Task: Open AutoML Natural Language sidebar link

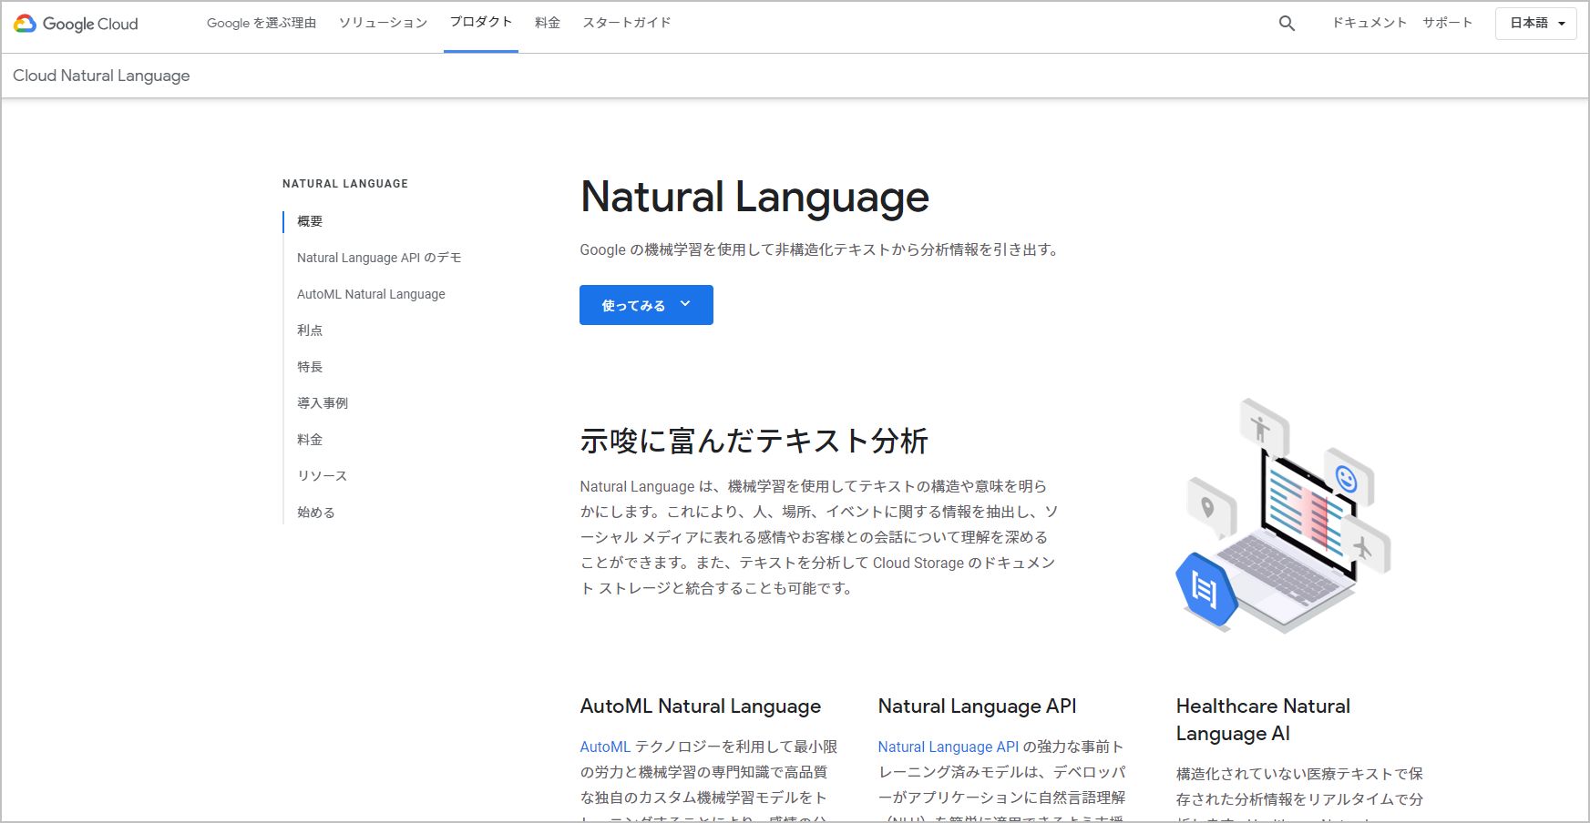Action: pos(371,294)
